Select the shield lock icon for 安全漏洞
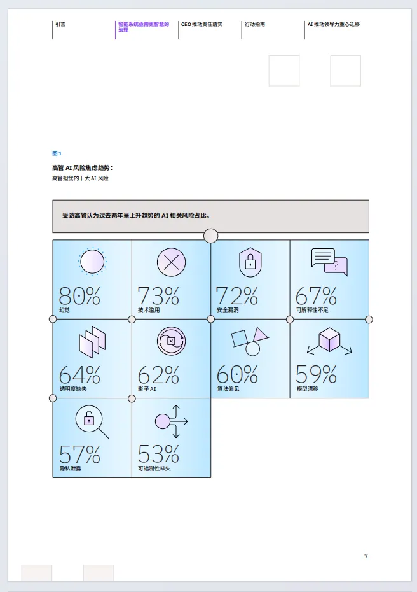 [x=250, y=262]
